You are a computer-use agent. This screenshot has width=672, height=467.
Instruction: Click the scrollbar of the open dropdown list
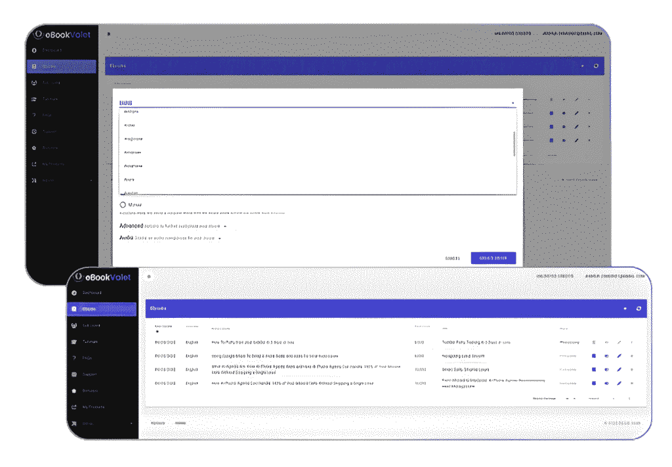514,143
